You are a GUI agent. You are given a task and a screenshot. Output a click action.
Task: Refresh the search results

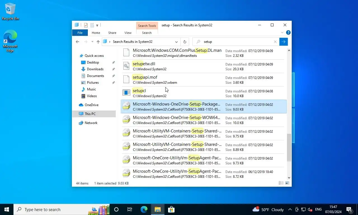click(185, 42)
